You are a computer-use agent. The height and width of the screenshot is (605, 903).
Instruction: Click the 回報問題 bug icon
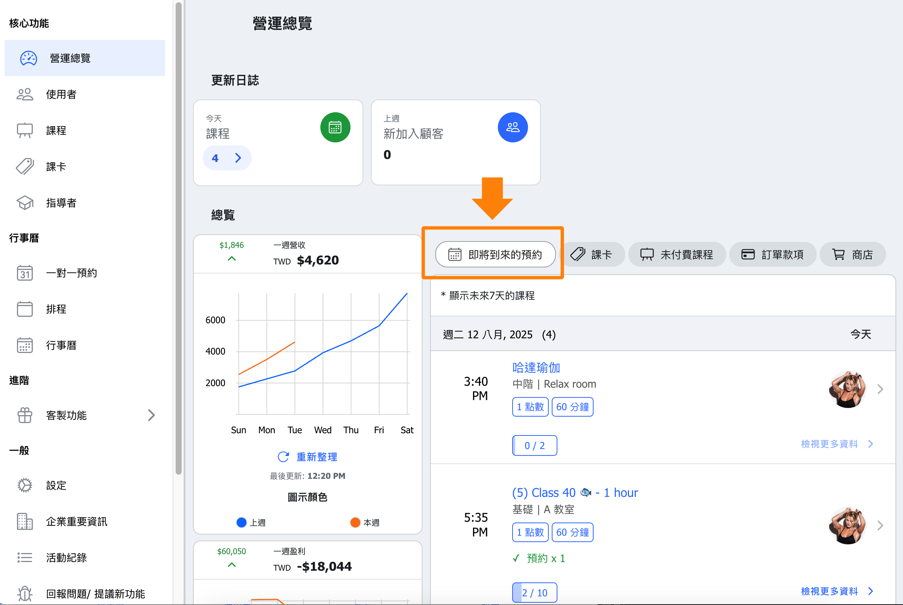pyautogui.click(x=25, y=593)
